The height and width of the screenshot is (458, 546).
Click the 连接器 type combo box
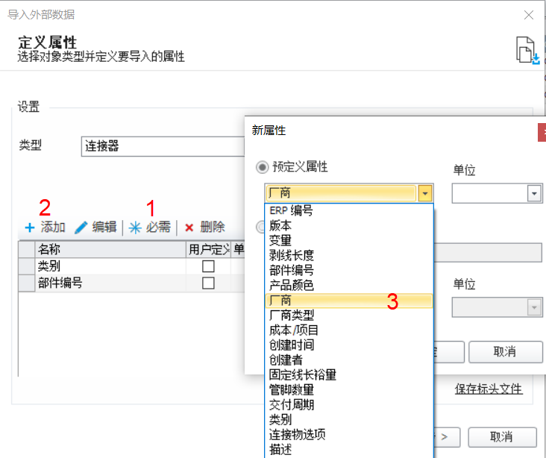coord(163,146)
